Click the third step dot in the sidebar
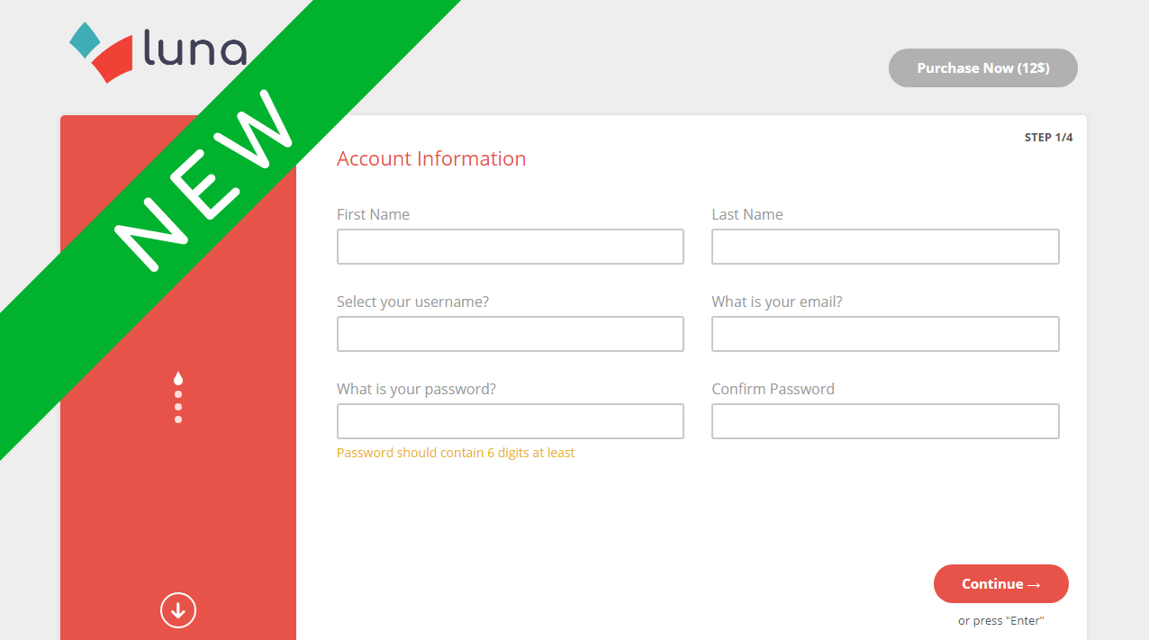The image size is (1149, 640). (x=178, y=407)
